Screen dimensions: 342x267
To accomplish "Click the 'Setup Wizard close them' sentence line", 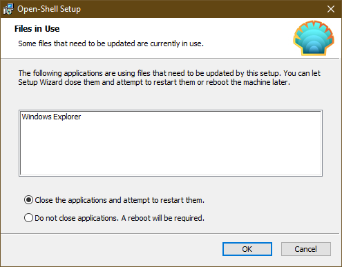I will tap(154, 82).
